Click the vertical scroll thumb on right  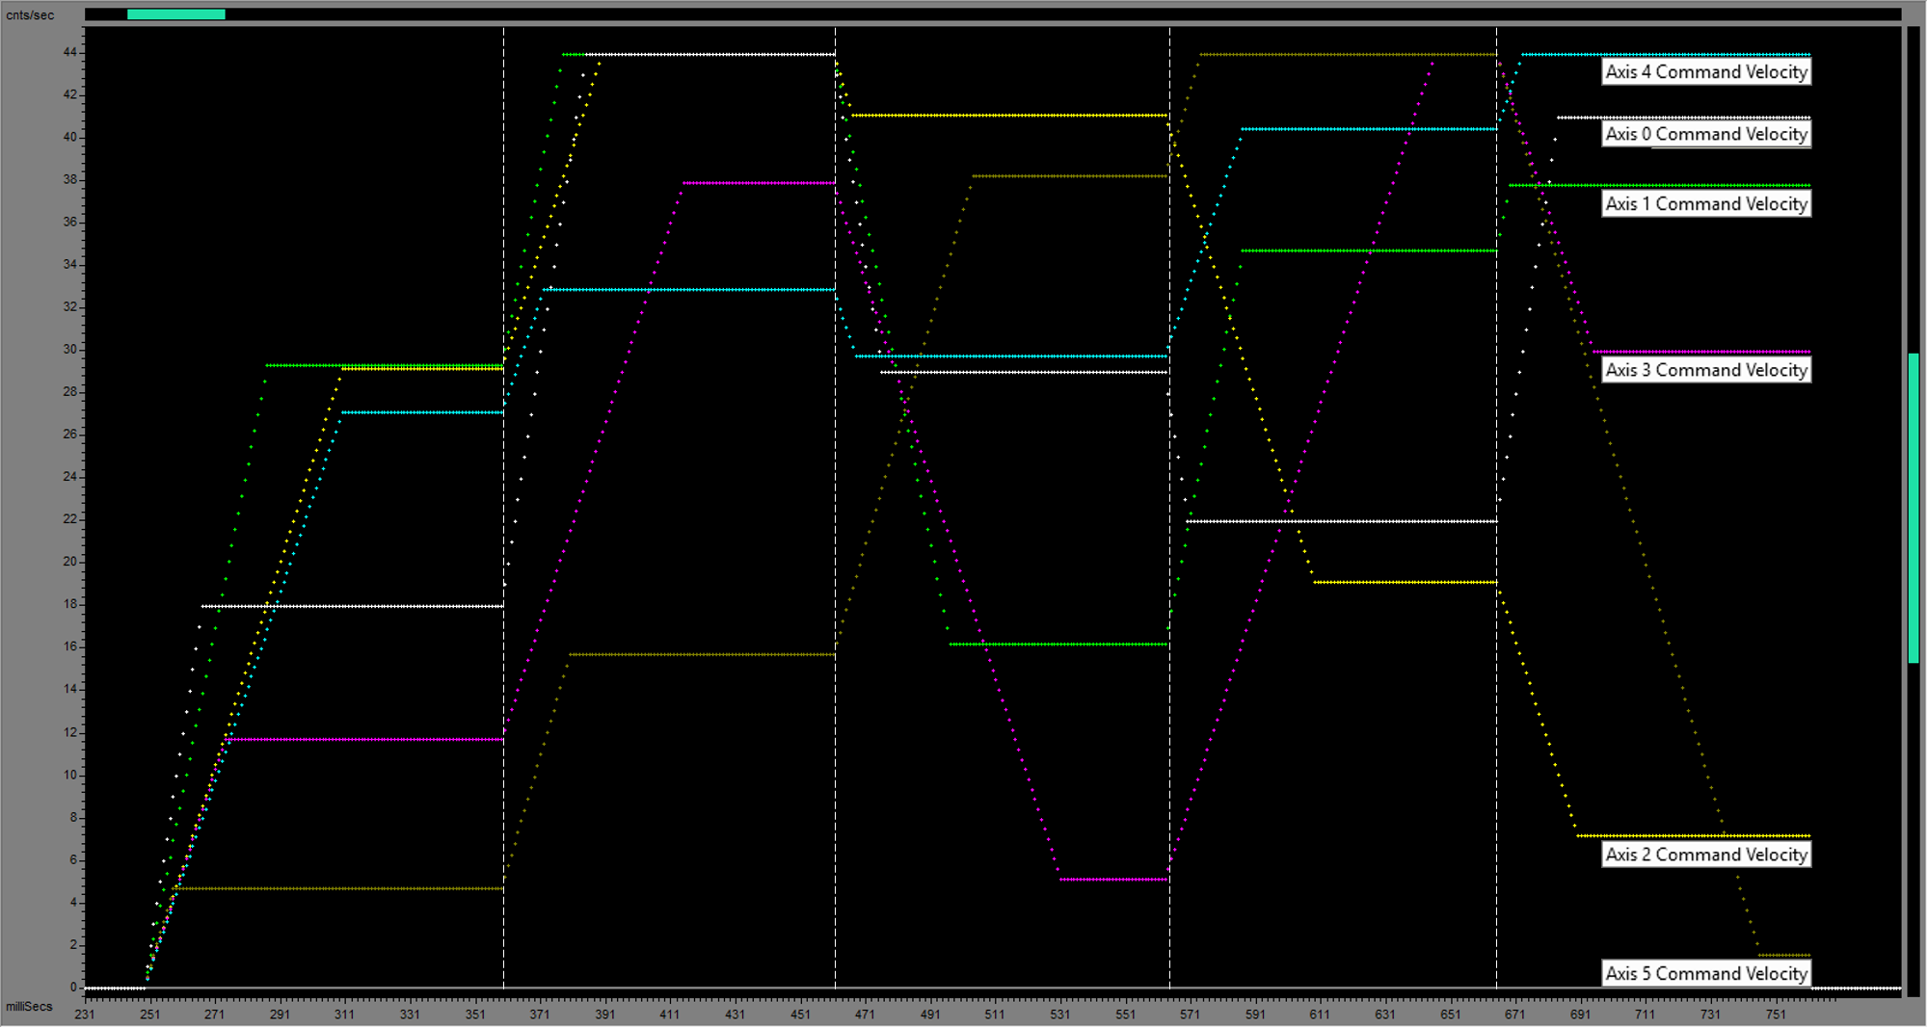(x=1914, y=508)
